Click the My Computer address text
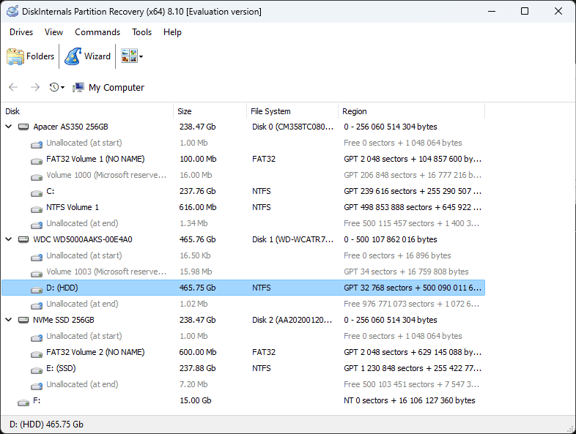This screenshot has width=576, height=434. point(116,88)
